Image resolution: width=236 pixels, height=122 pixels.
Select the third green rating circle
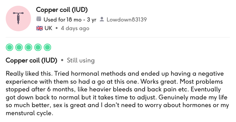(x=28, y=48)
